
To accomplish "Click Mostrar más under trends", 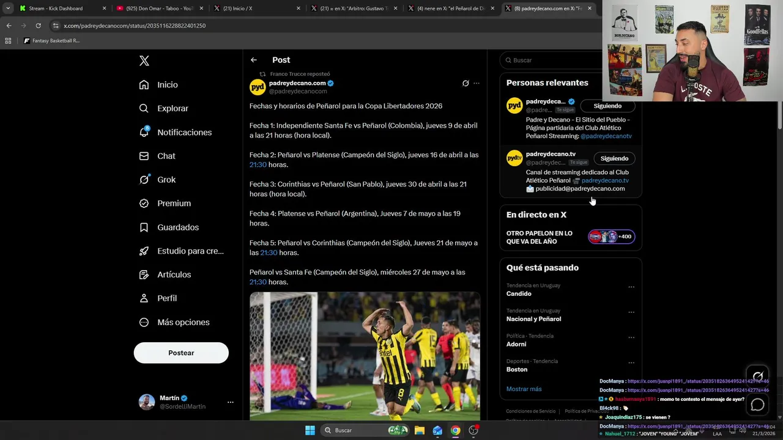I will click(524, 389).
